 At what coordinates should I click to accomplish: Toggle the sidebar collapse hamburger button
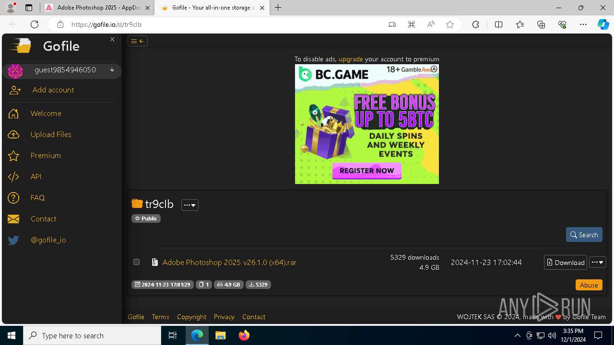[x=138, y=41]
